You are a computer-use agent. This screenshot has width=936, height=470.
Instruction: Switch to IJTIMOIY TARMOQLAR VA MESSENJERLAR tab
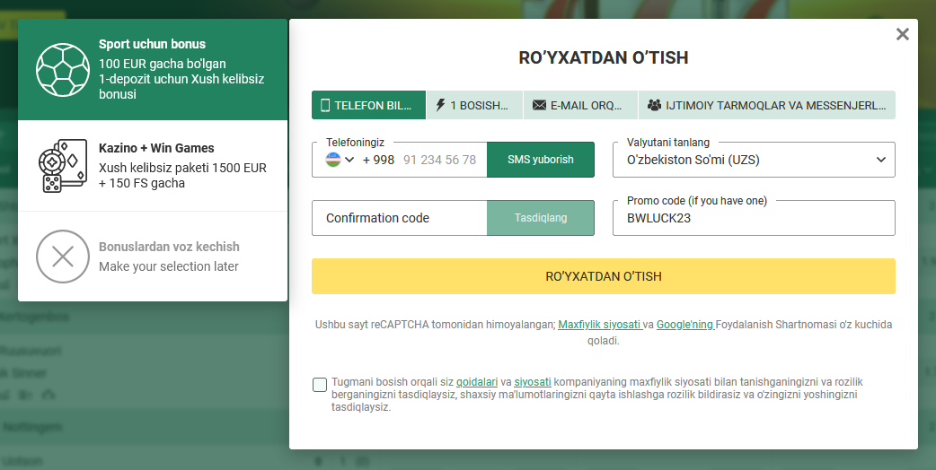(x=767, y=106)
